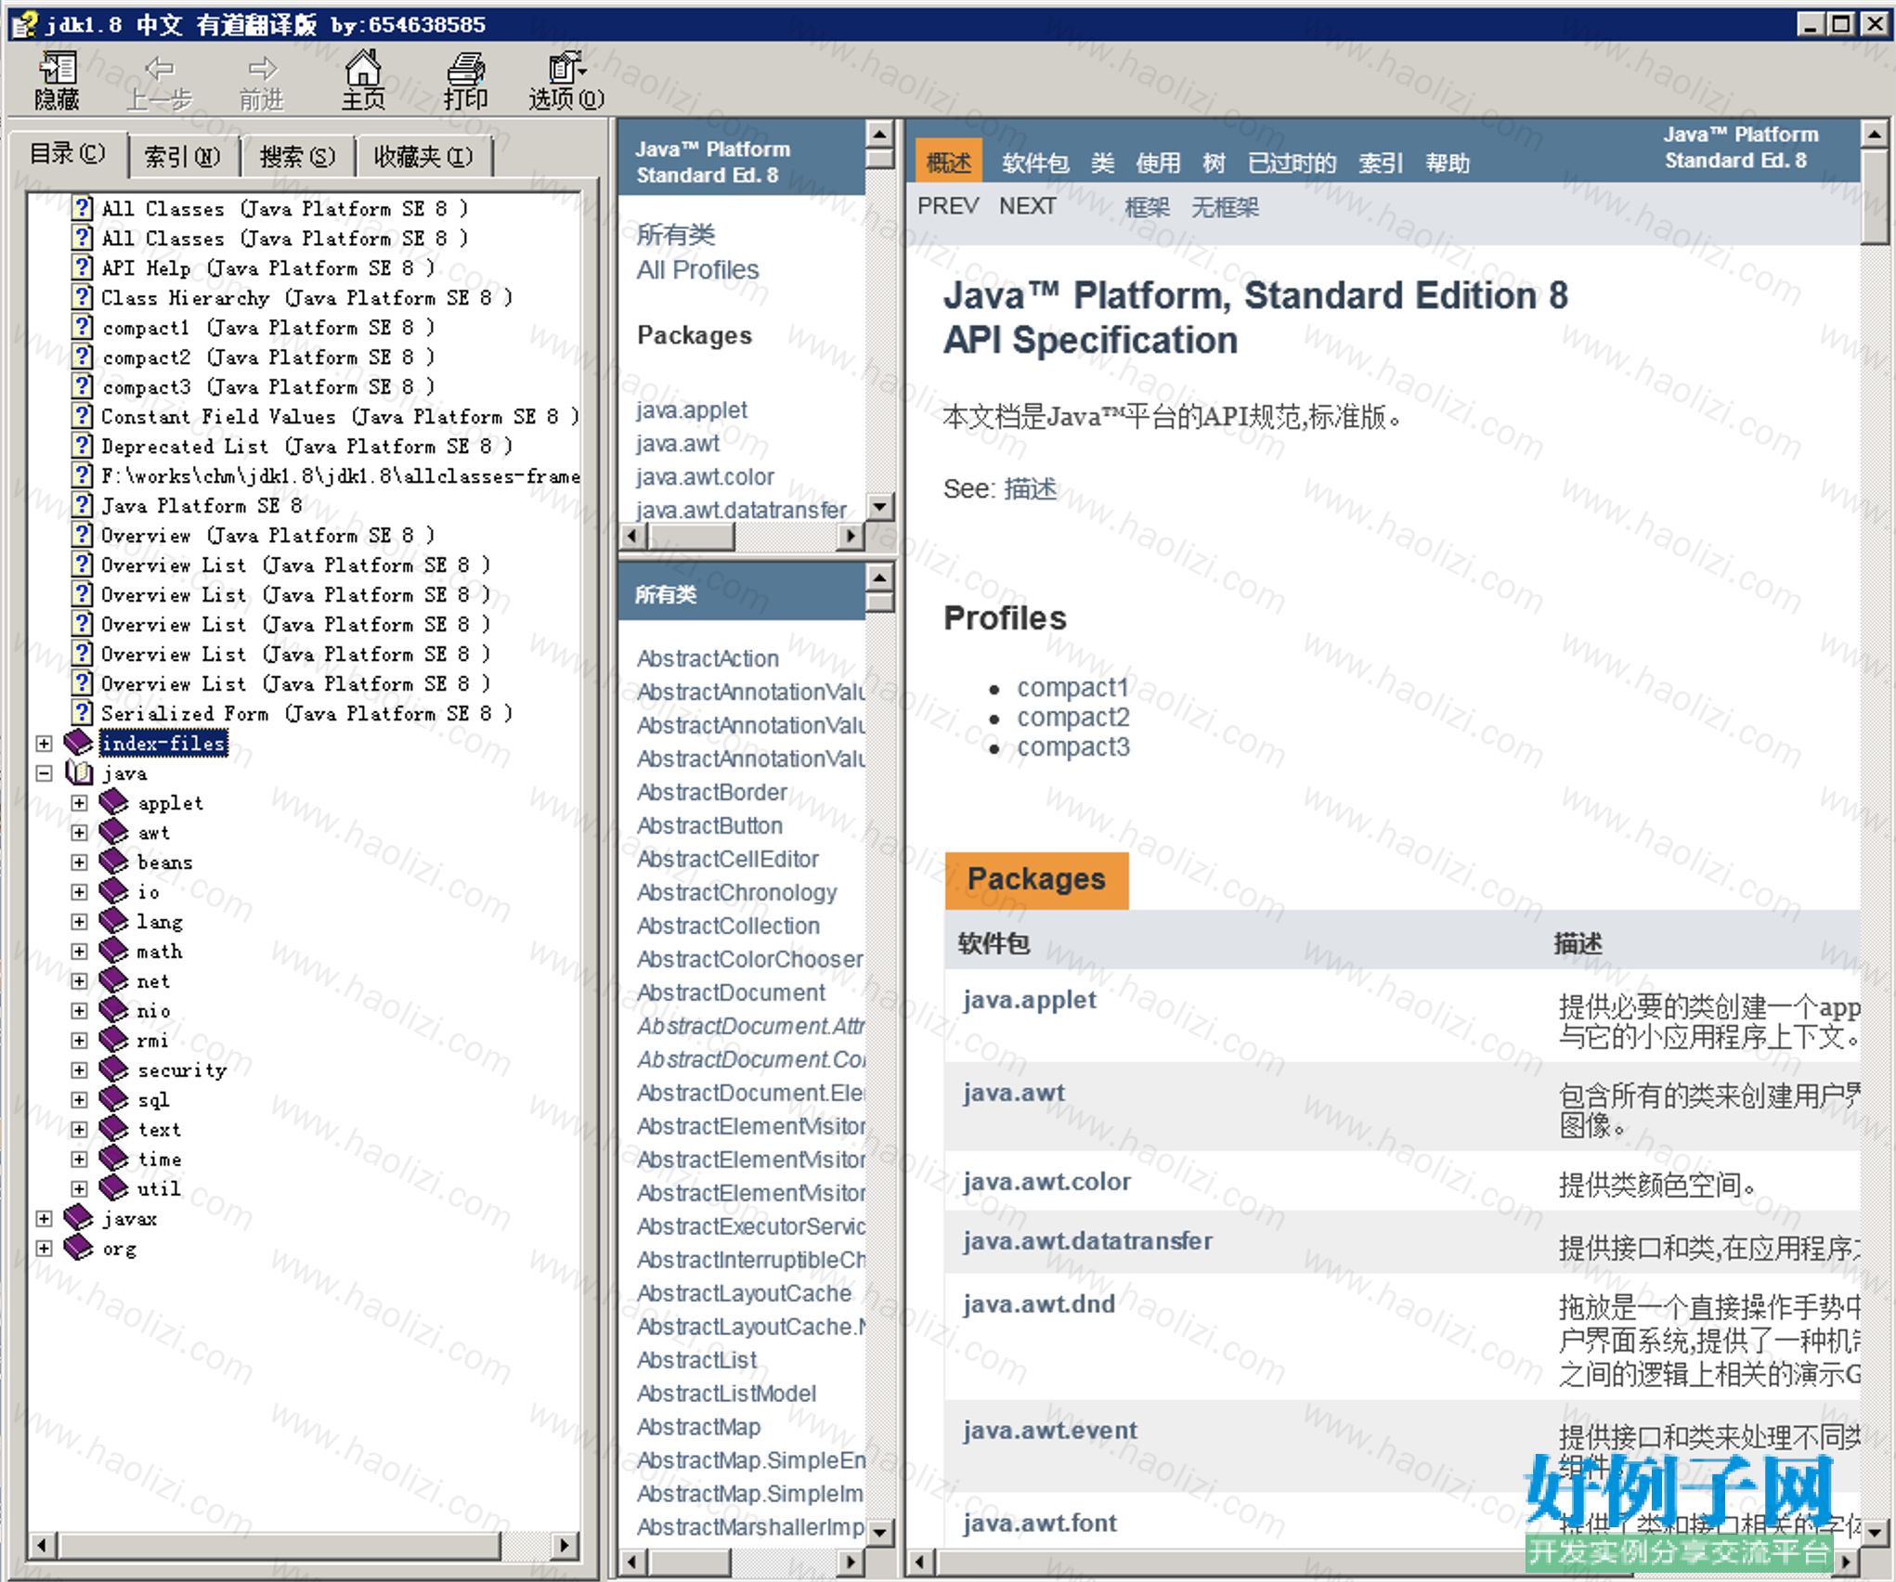Open the 已过时的 (Deprecated) navigation item
The image size is (1896, 1582).
(x=1292, y=163)
